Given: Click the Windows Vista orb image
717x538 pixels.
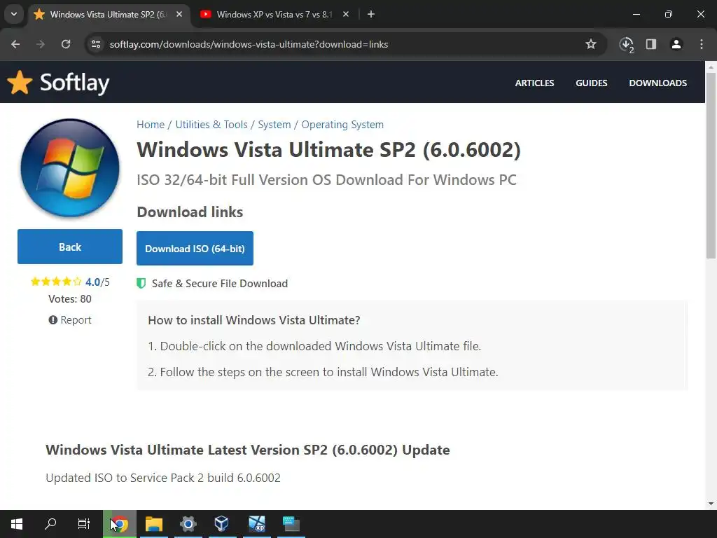Looking at the screenshot, I should click(x=70, y=167).
